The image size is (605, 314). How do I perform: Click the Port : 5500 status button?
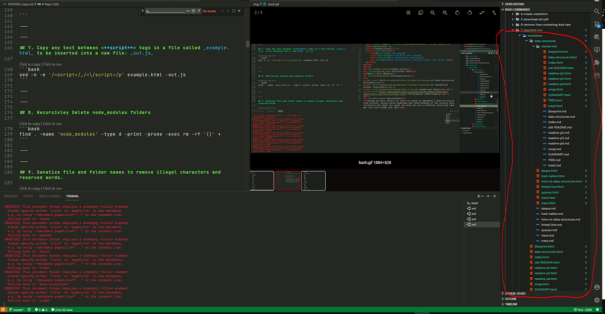[583, 309]
